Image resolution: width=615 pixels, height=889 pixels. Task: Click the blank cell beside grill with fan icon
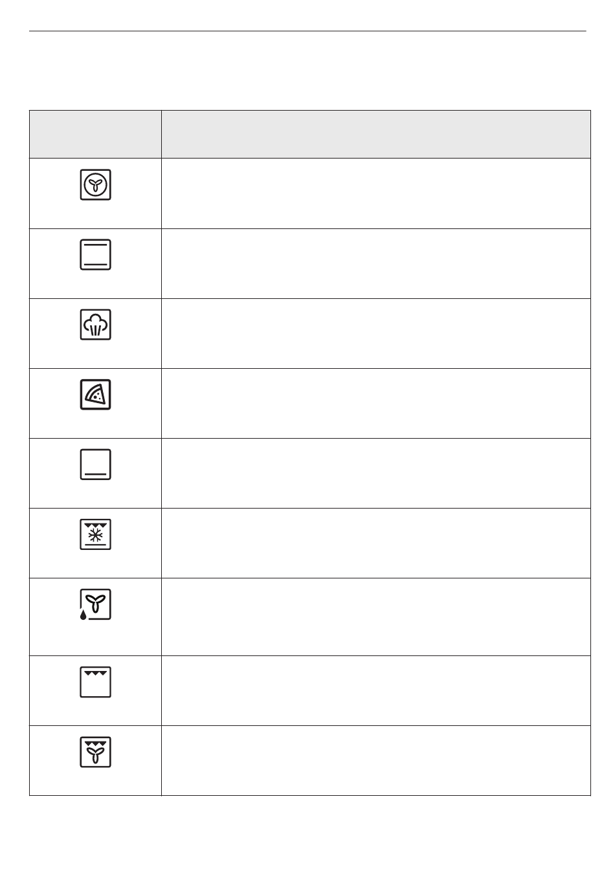[376, 761]
